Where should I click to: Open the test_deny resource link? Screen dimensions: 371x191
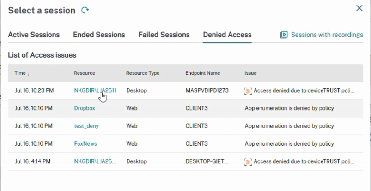(86, 126)
